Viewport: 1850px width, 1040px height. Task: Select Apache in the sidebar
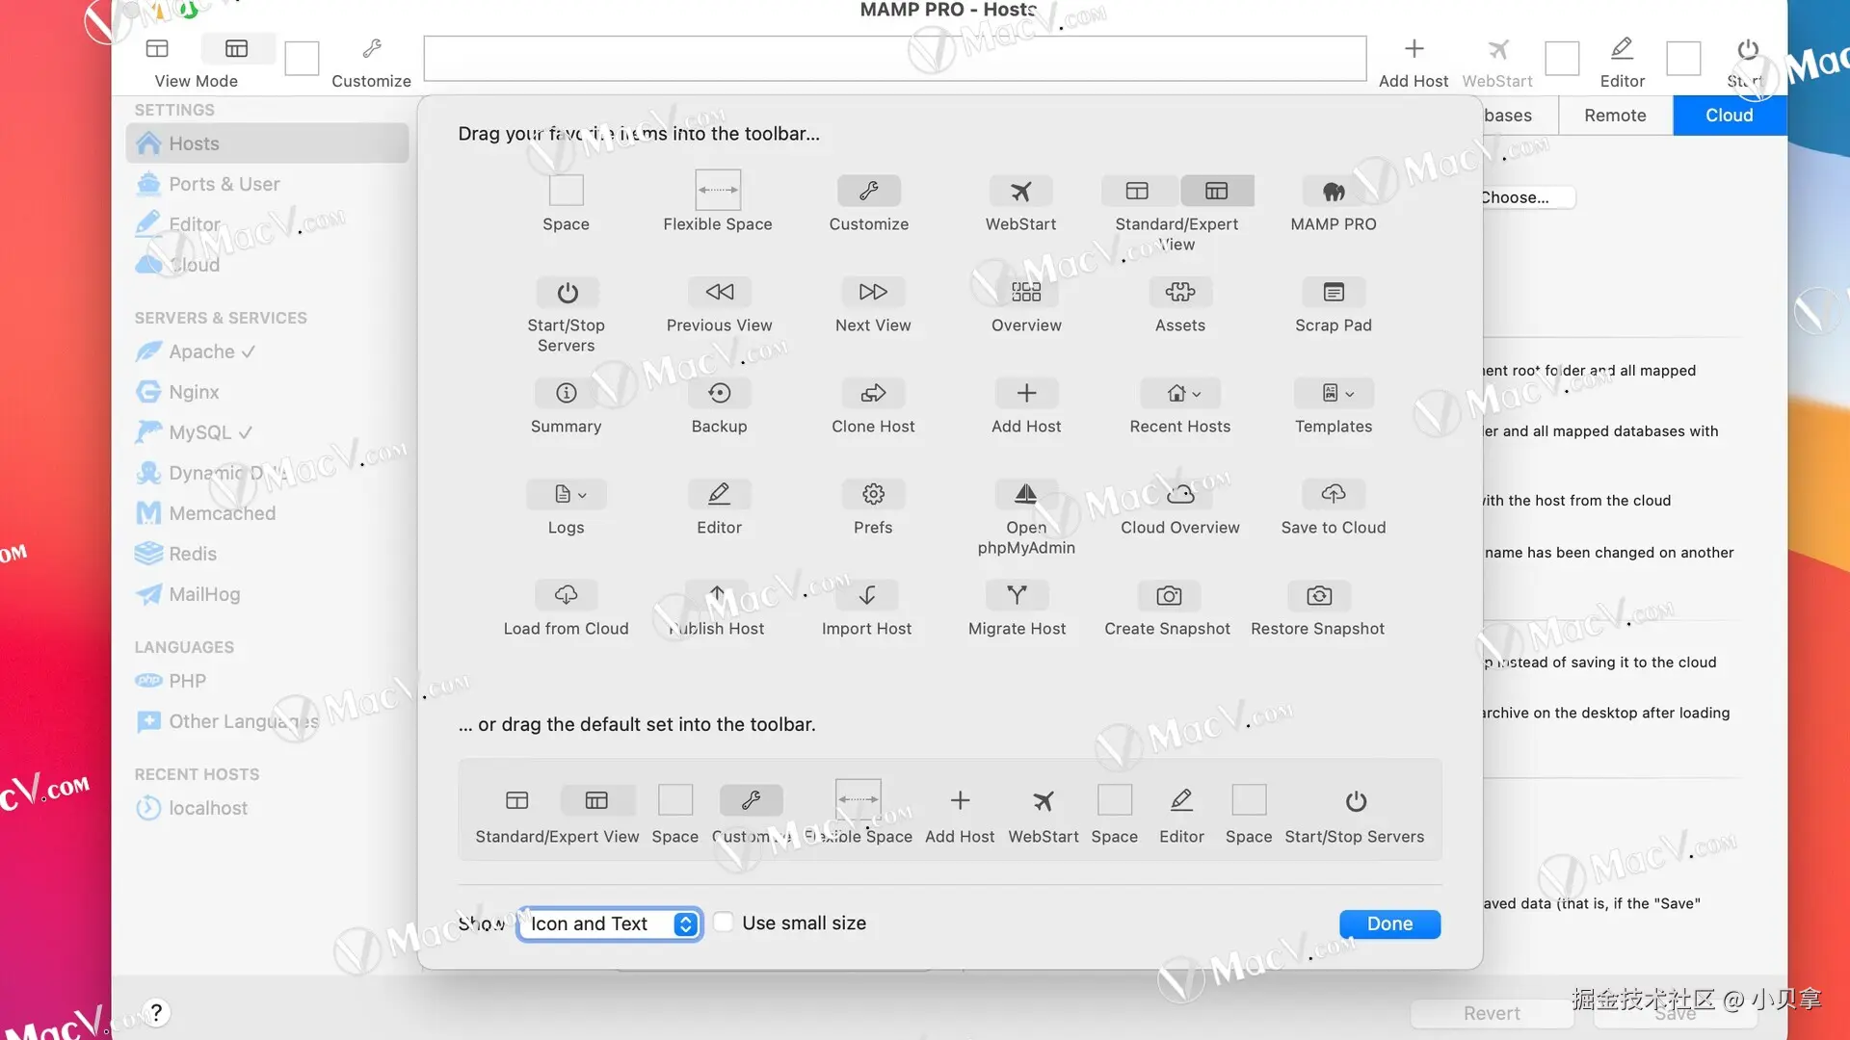[x=202, y=351]
